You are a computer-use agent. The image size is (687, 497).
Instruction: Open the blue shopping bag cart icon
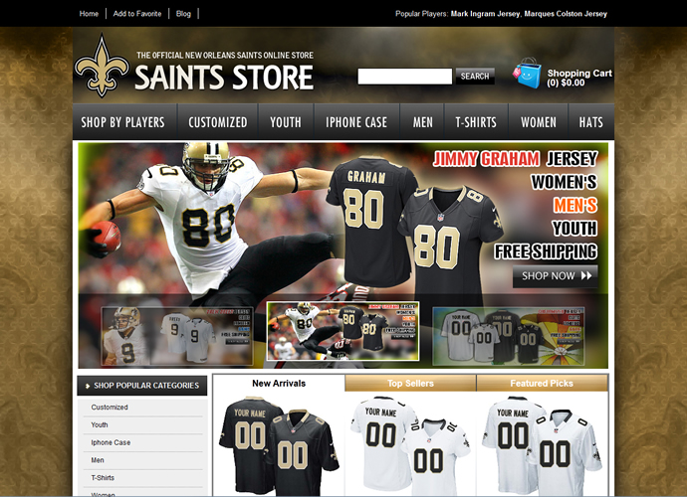[x=528, y=74]
